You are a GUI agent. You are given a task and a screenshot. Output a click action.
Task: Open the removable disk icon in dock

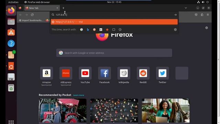pyautogui.click(x=11, y=77)
